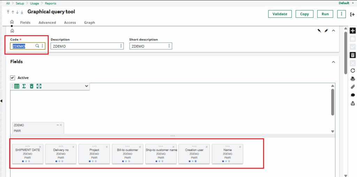Click the pin icon in header section
Viewport: 357px width, 177px height.
[x=319, y=31]
